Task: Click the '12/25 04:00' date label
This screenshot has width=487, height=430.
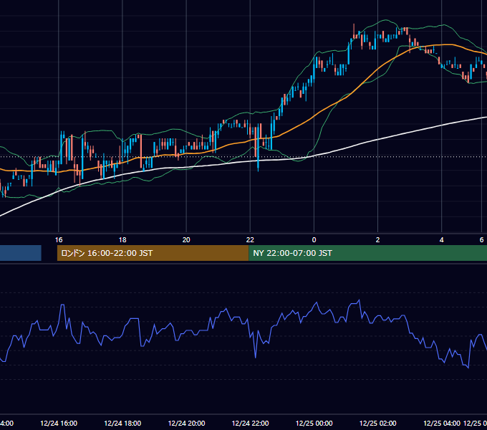Action: click(x=442, y=423)
